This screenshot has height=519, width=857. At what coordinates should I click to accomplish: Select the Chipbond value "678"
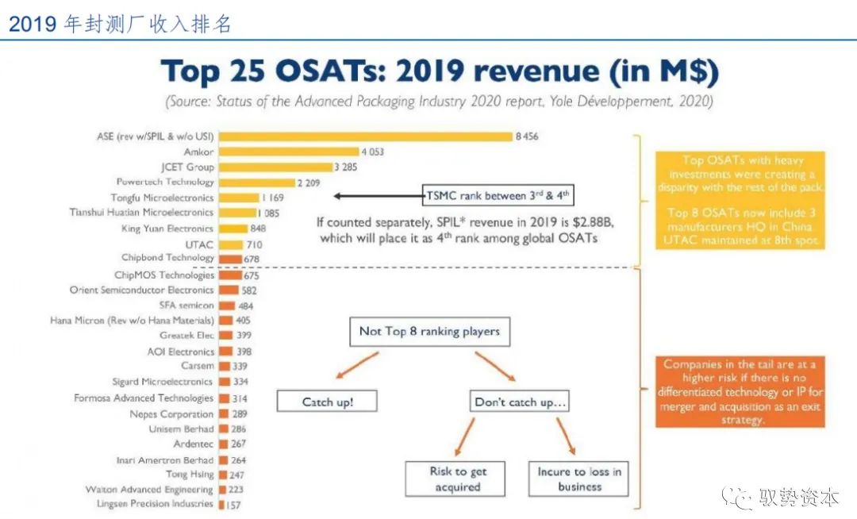pos(252,259)
